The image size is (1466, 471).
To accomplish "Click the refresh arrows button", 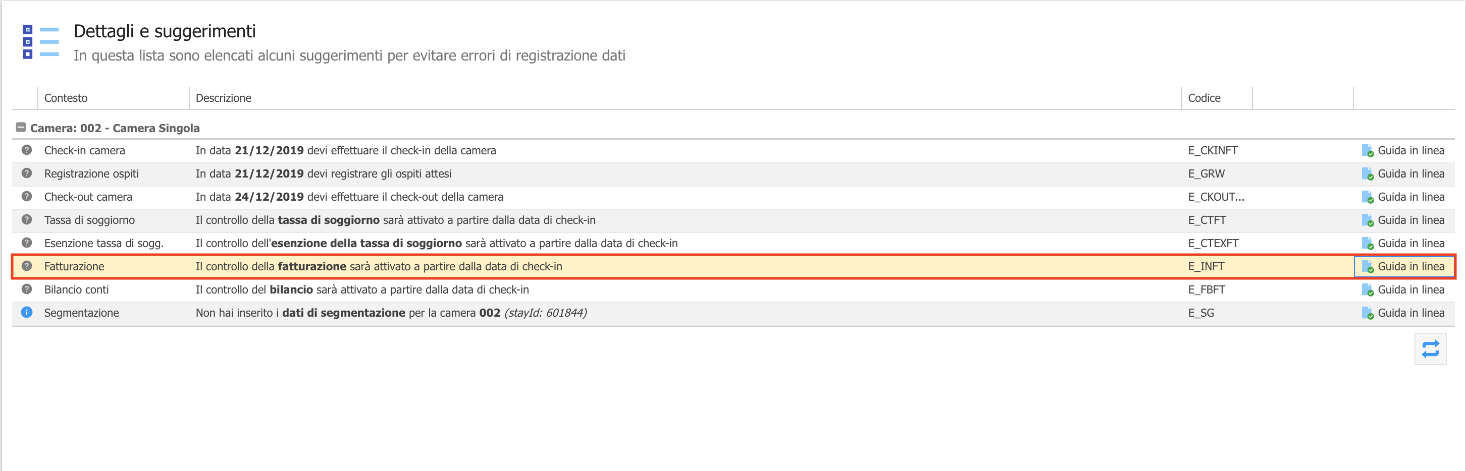I will pyautogui.click(x=1430, y=349).
